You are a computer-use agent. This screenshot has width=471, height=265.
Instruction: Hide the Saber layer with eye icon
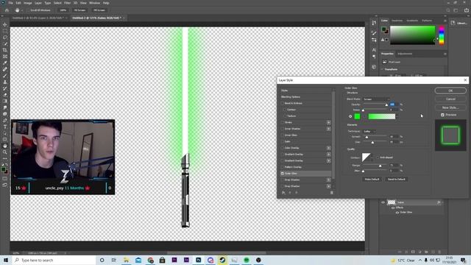click(x=383, y=202)
